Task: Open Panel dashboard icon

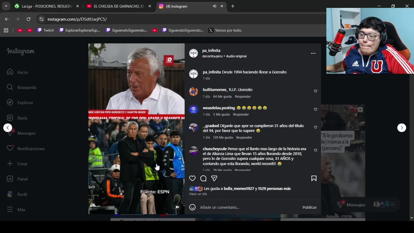Action: click(x=10, y=179)
